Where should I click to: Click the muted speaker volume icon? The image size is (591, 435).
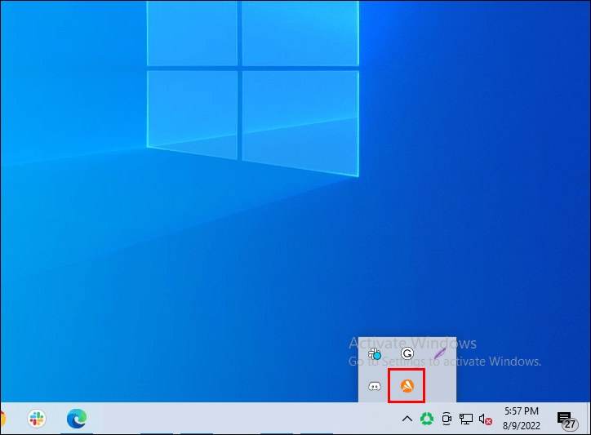pos(486,419)
